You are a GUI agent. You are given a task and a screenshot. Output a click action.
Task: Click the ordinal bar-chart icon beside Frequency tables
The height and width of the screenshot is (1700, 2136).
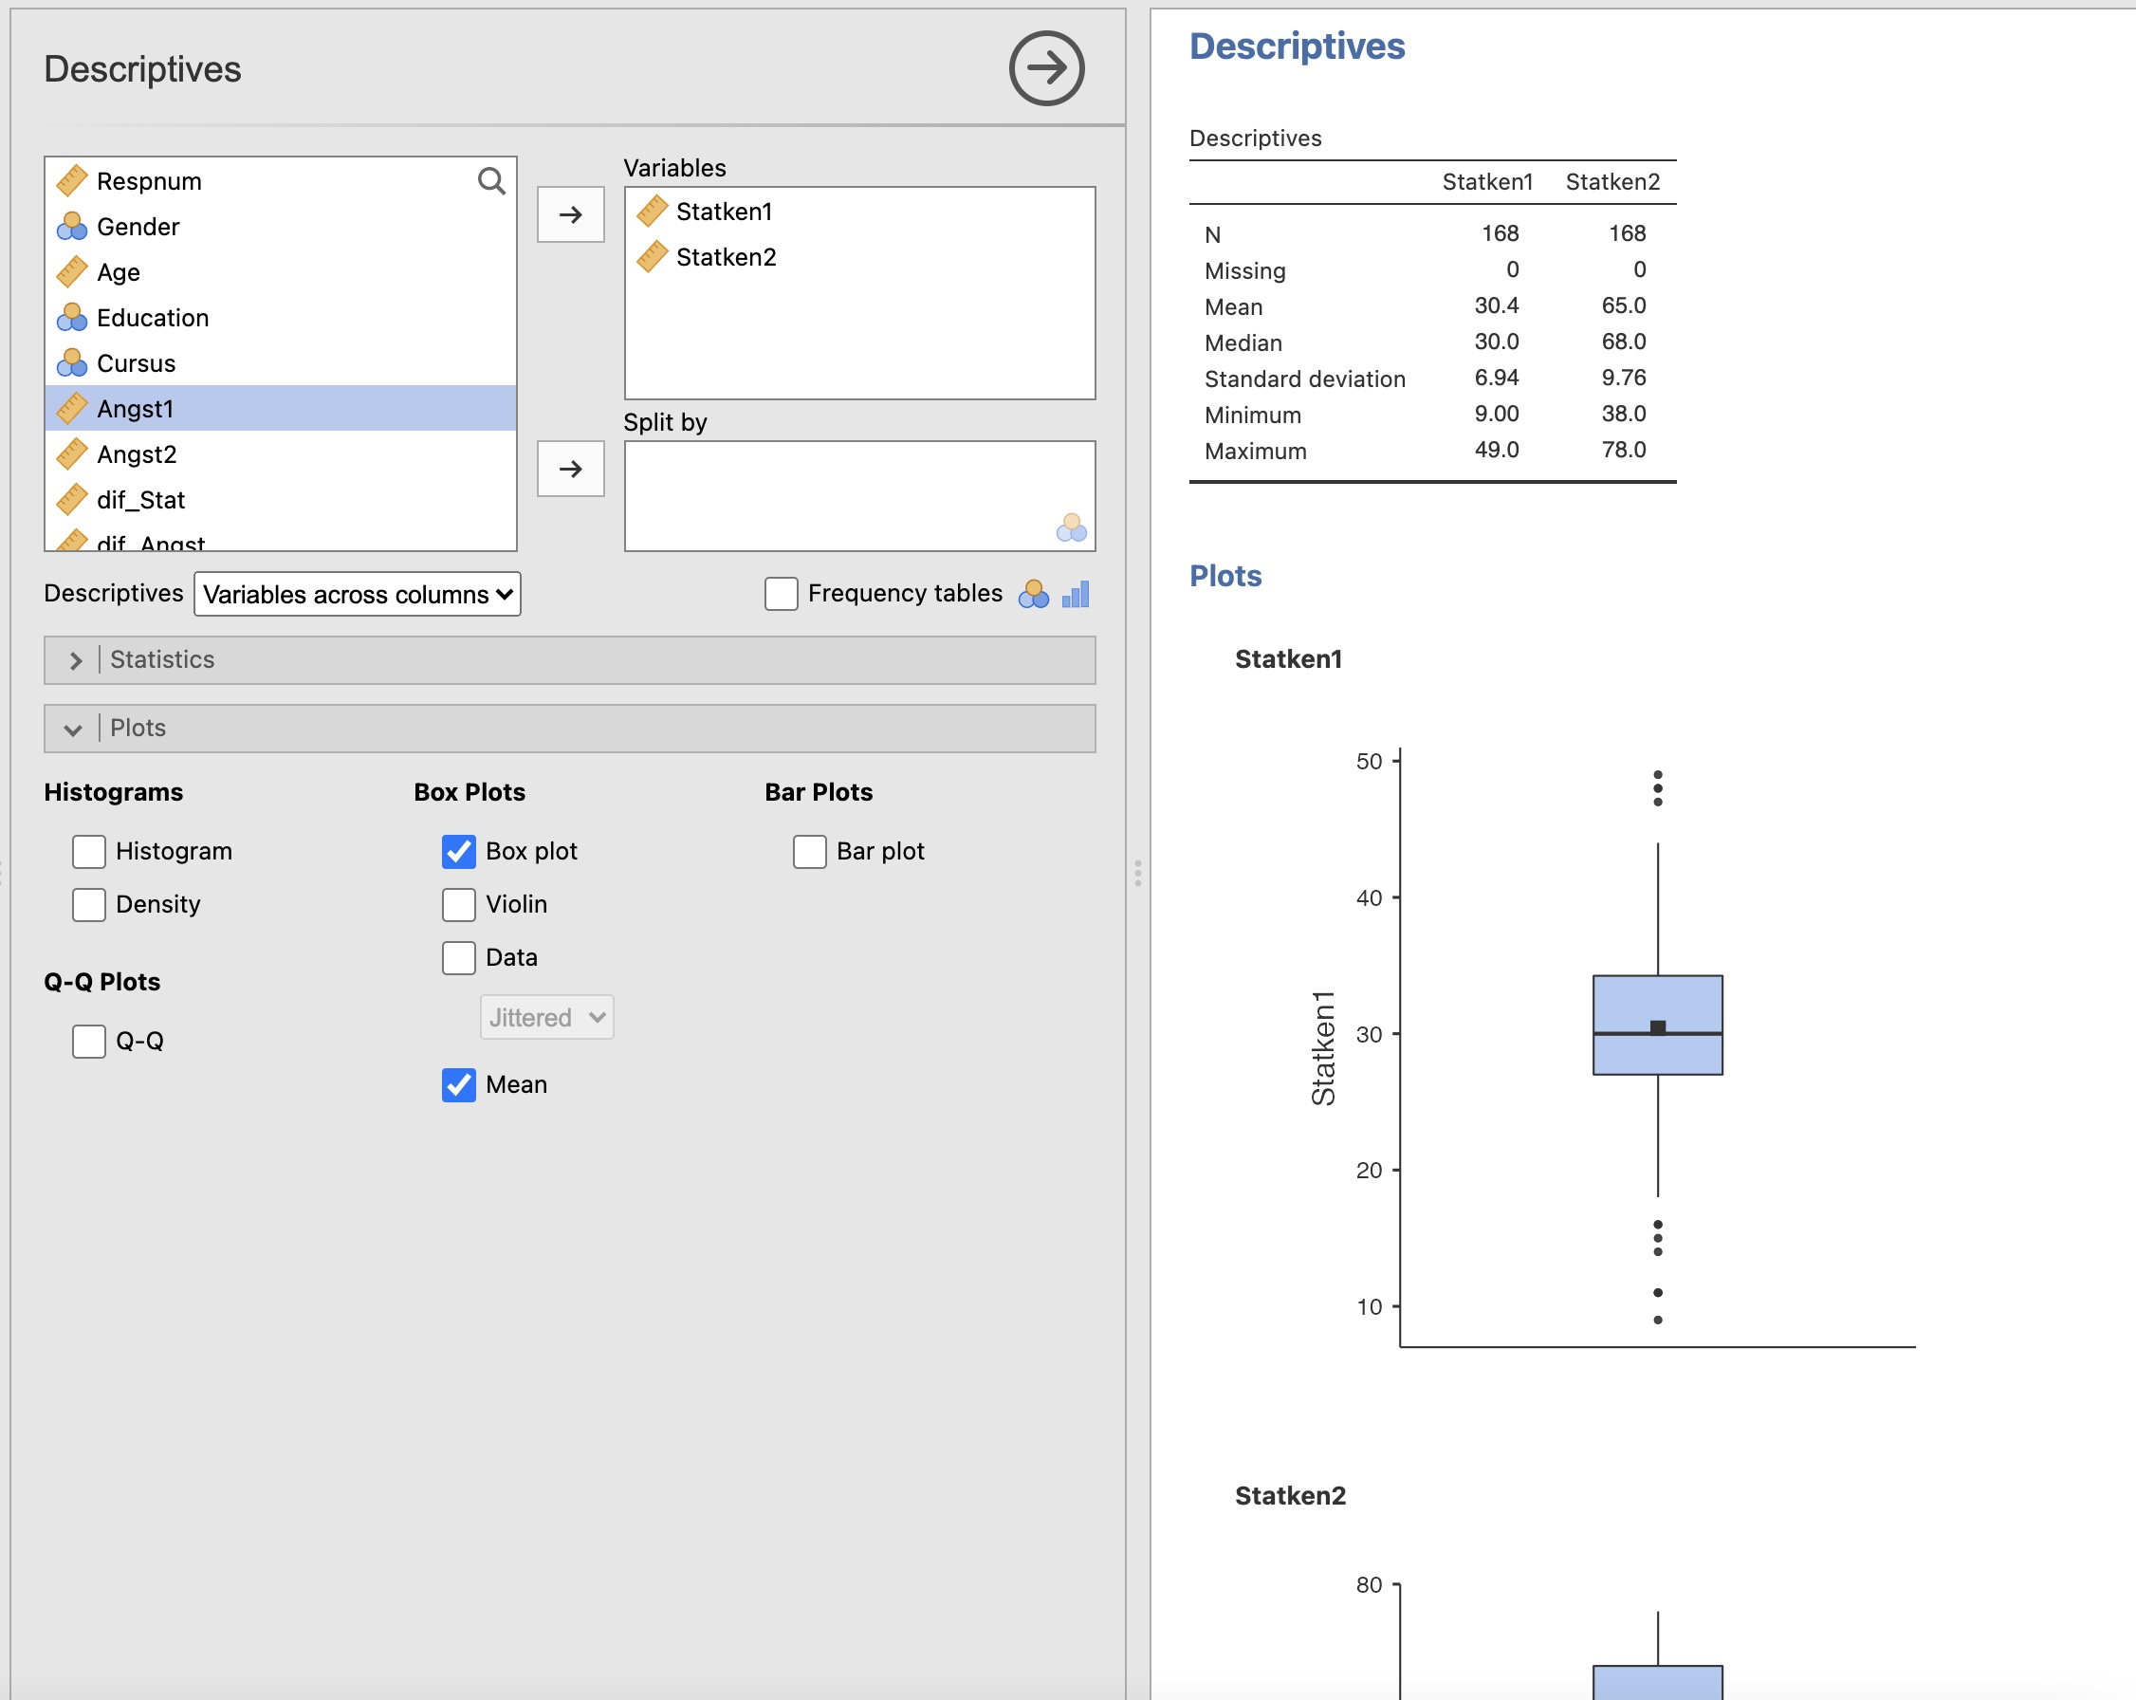[1076, 594]
